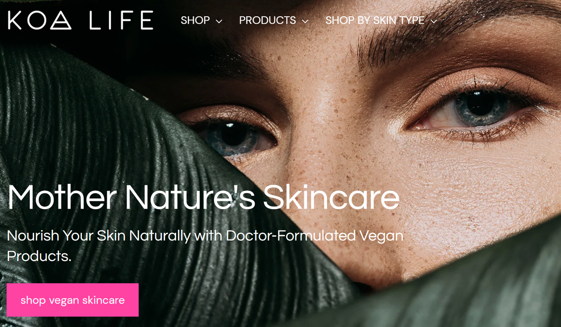Expand the SHOP BY SKIN TYPE chevron

(434, 21)
